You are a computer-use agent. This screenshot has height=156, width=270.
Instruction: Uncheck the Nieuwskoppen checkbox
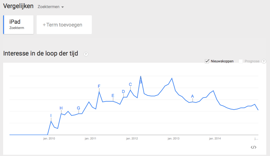click(207, 61)
